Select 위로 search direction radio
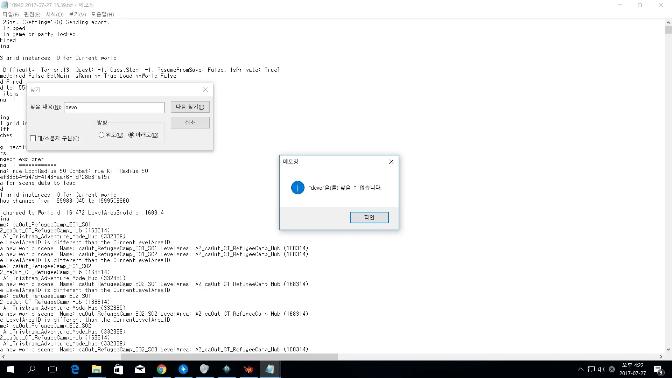The height and width of the screenshot is (378, 672). point(101,135)
